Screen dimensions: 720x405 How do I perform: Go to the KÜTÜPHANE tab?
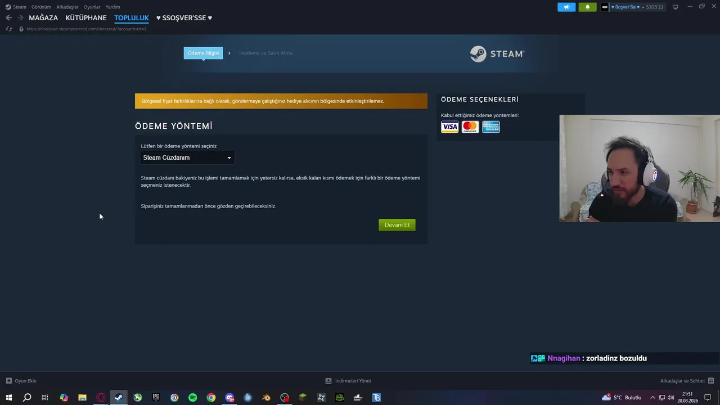(x=86, y=18)
